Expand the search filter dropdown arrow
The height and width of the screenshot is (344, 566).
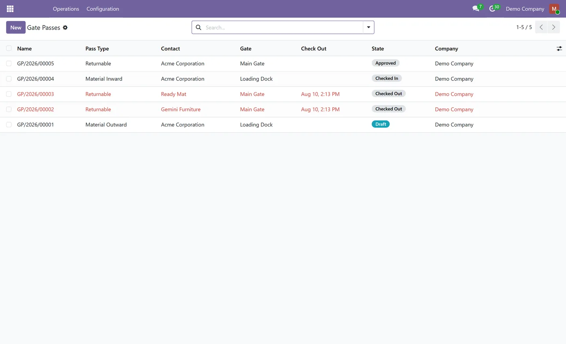pyautogui.click(x=368, y=27)
